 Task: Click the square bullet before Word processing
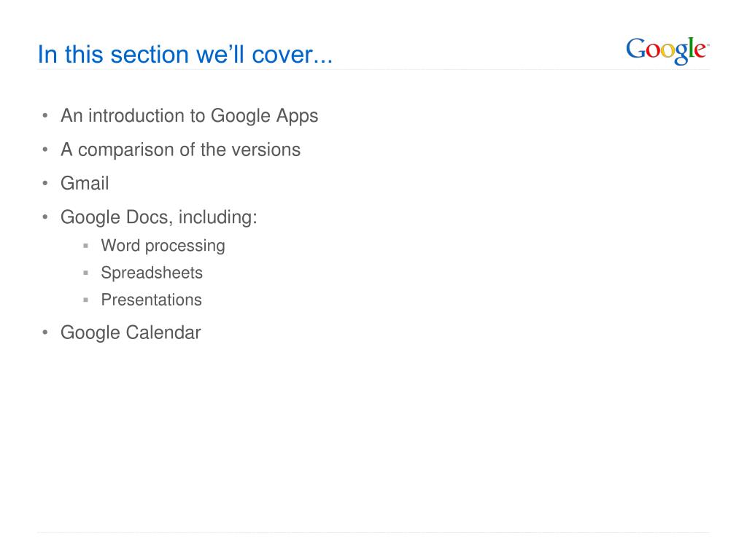[x=86, y=246]
